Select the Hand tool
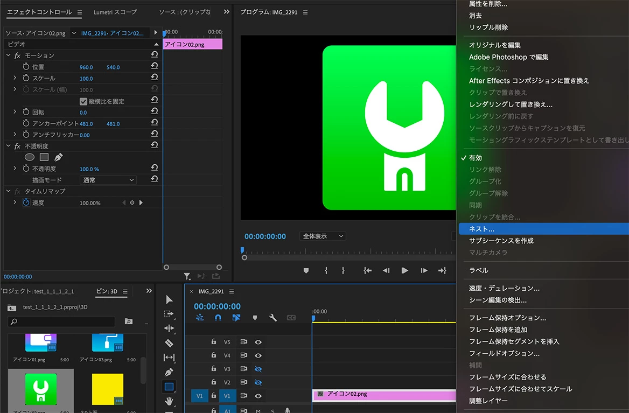629x413 pixels. point(169,401)
